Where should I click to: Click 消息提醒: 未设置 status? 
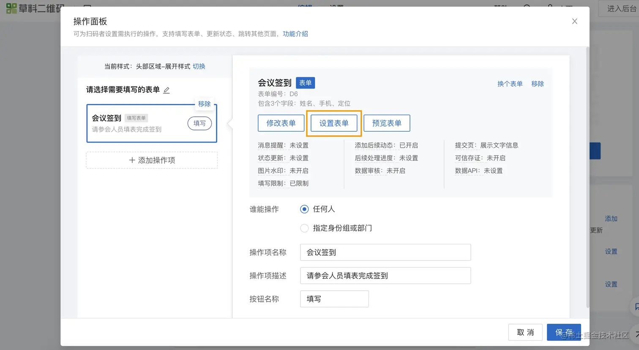283,145
